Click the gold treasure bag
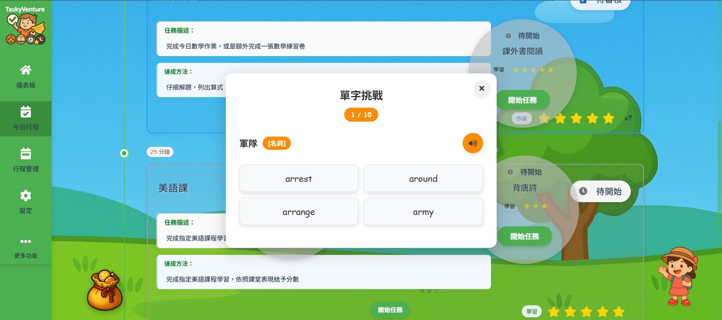Viewport: 722px width, 320px height. point(105,291)
